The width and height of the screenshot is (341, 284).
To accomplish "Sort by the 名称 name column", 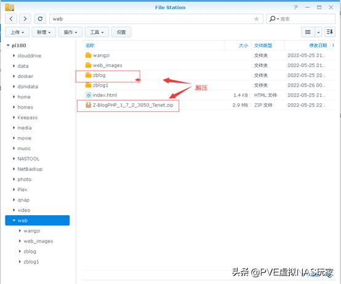I will (90, 45).
